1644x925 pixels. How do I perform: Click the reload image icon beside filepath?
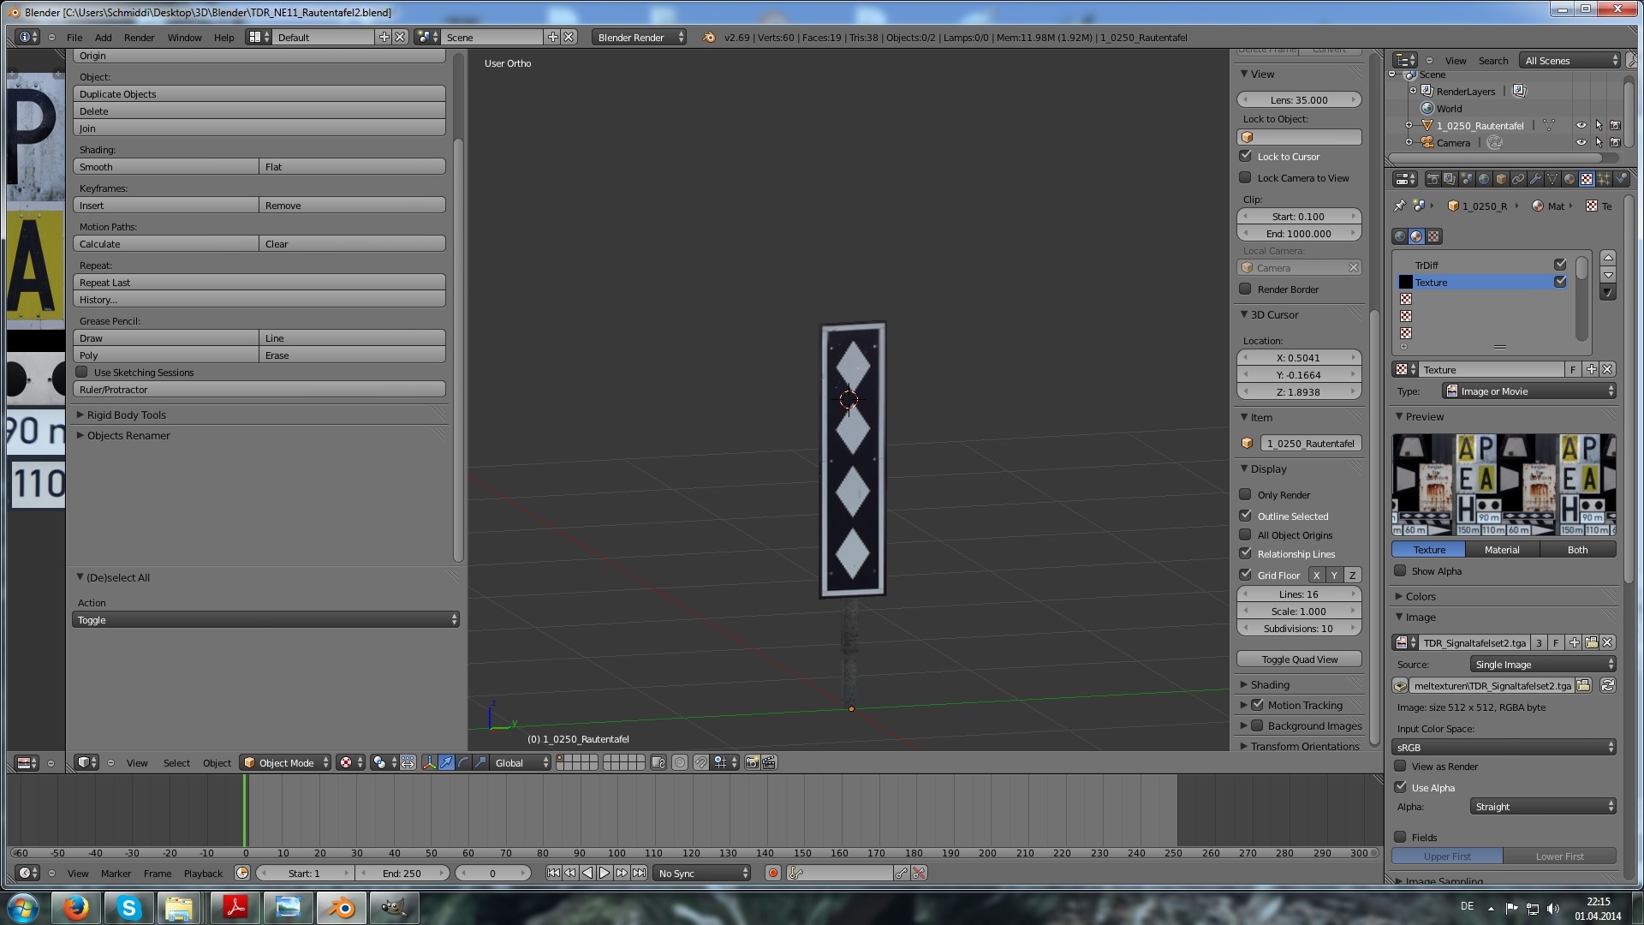click(1607, 685)
